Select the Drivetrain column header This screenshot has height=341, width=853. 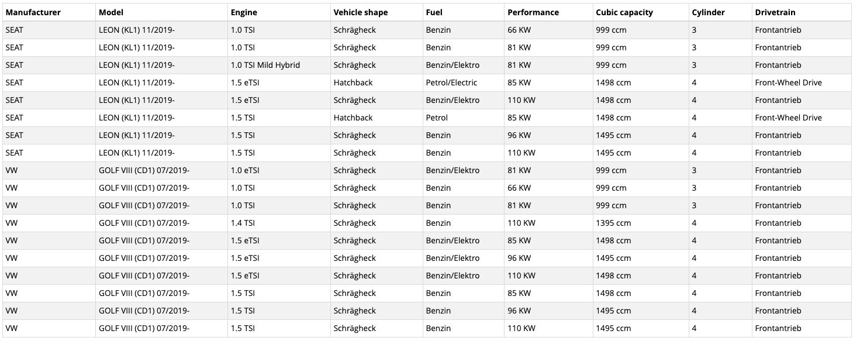click(775, 12)
